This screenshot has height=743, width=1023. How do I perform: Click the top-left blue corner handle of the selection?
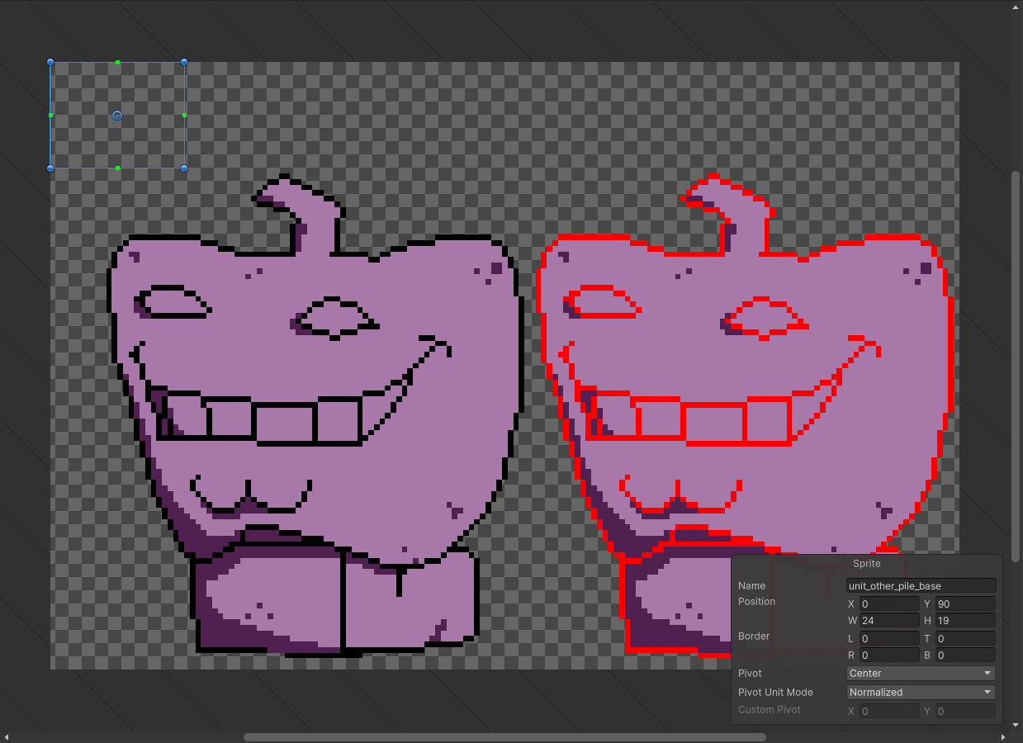[50, 62]
